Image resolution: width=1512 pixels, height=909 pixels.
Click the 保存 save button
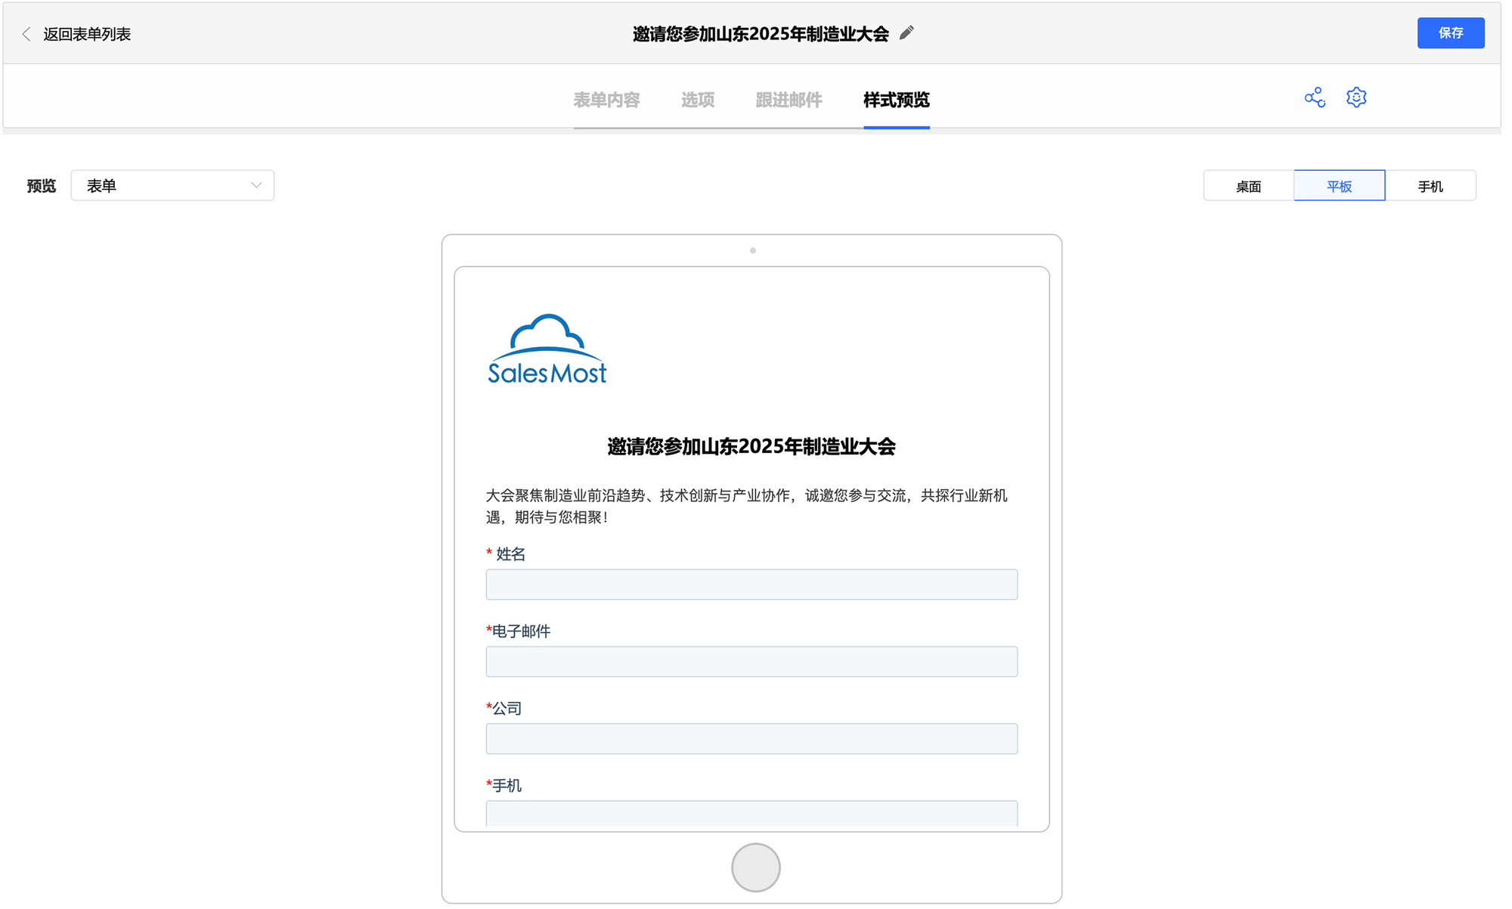1450,33
